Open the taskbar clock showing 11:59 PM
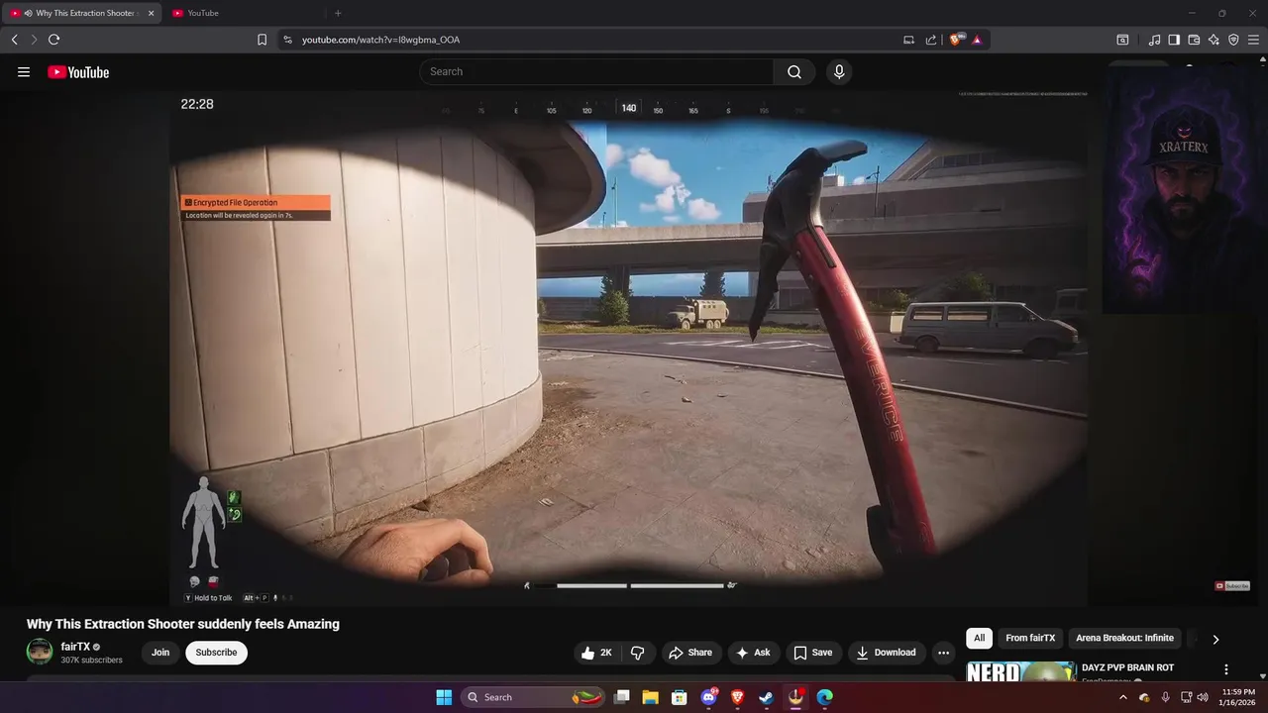 tap(1235, 697)
